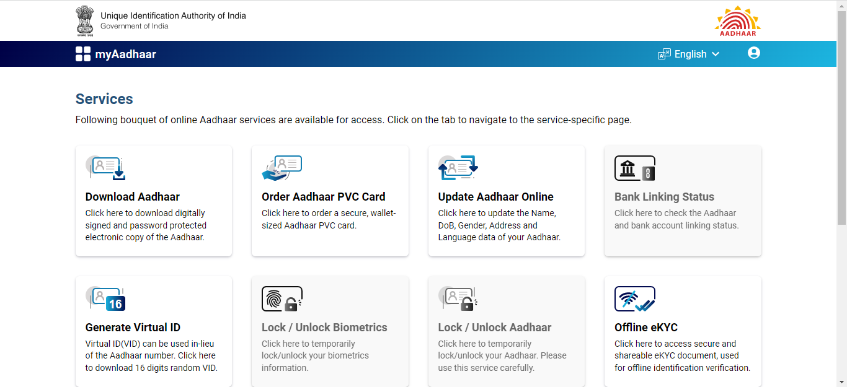This screenshot has height=387, width=847.
Task: Open the Lock / Unlock Aadhaar title
Action: pos(495,328)
